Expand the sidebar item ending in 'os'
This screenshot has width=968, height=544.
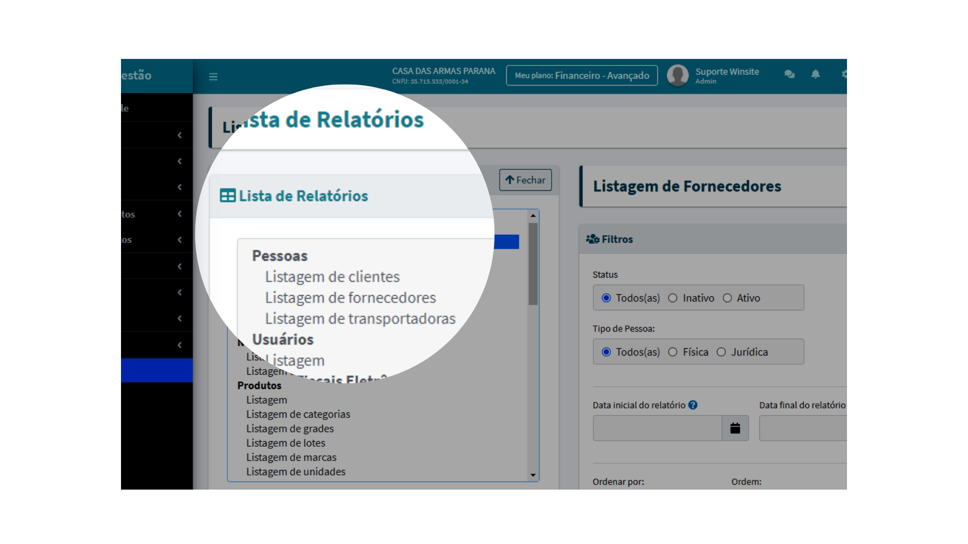tap(157, 240)
